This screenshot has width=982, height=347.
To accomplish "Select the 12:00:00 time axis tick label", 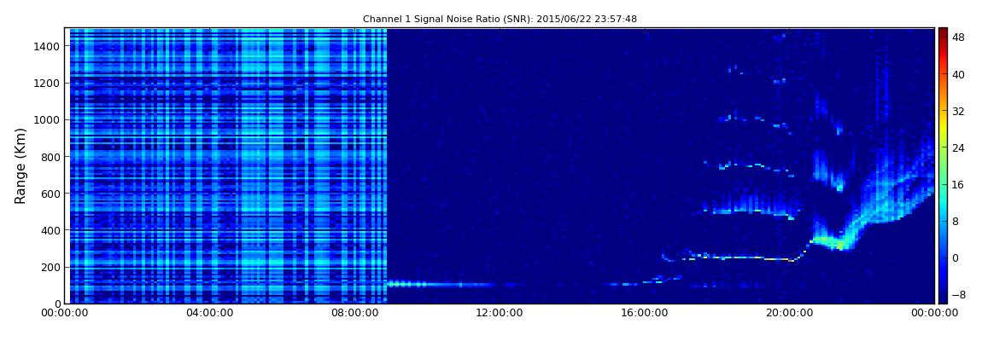I will (x=500, y=313).
